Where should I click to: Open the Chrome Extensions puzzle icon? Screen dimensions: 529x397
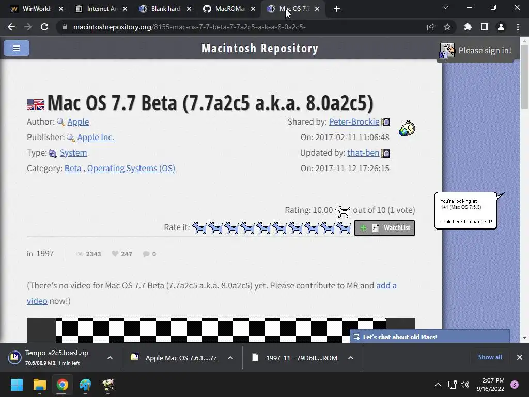click(468, 27)
